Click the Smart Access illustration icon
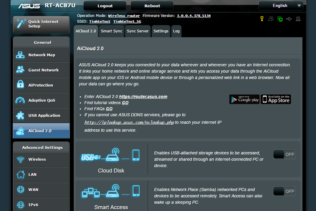Screen dimensions: 316x211 (x=111, y=191)
